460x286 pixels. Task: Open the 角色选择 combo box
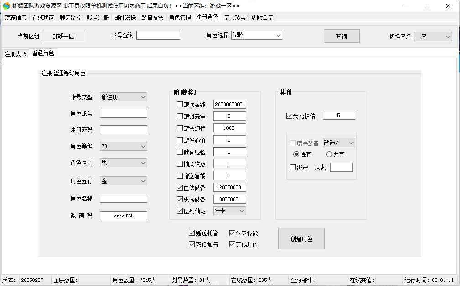(x=256, y=35)
